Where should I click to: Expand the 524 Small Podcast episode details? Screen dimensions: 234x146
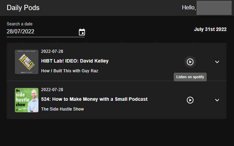[217, 100]
